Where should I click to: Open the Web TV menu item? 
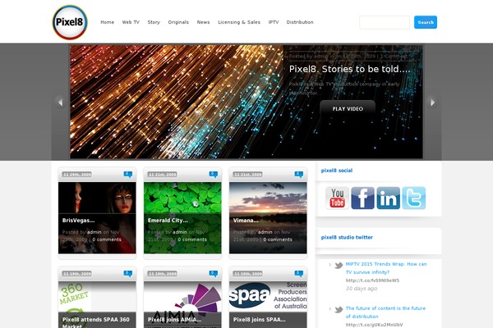pos(131,22)
